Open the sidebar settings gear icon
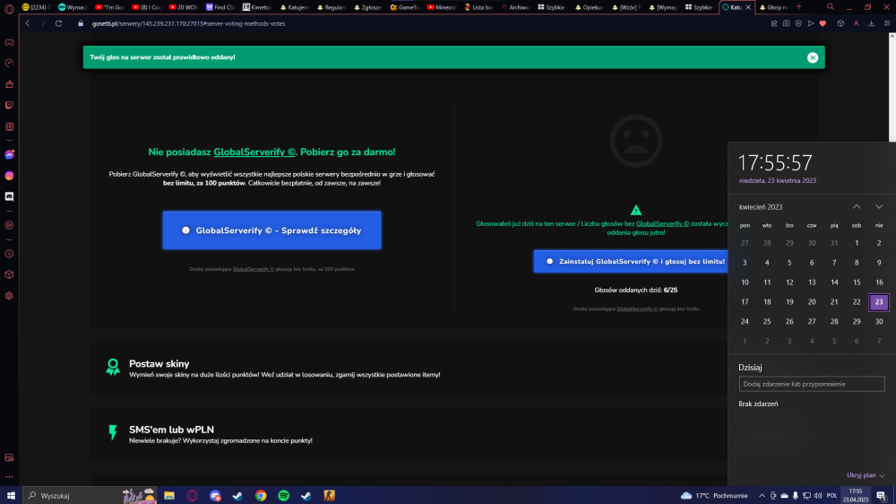The width and height of the screenshot is (896, 504). (x=9, y=296)
